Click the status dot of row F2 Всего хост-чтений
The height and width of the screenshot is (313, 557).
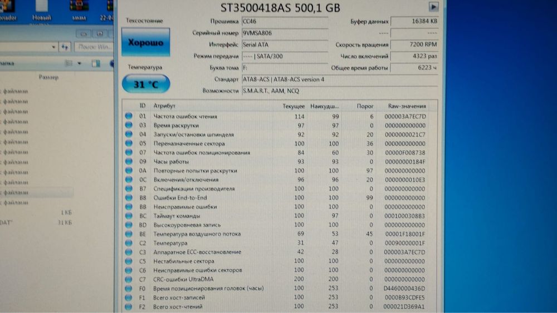tap(129, 306)
